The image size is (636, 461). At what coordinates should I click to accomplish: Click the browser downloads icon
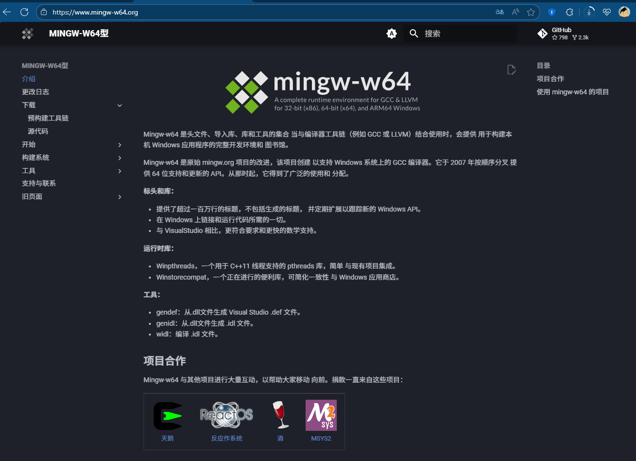(x=589, y=12)
